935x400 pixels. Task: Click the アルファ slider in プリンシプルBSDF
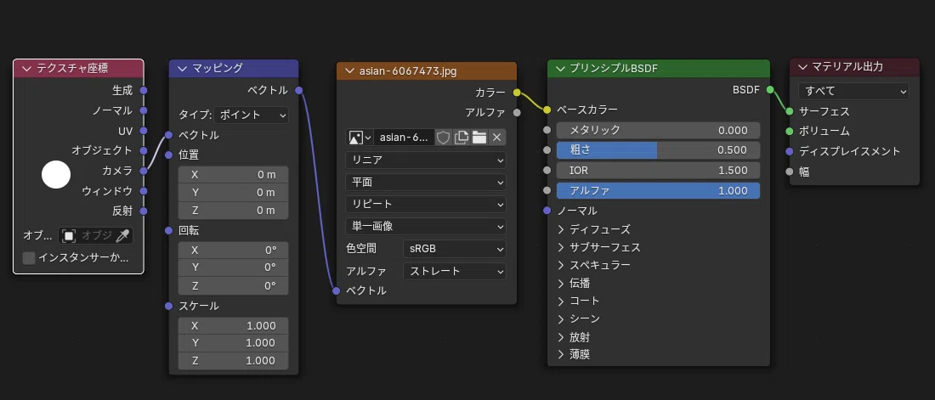click(658, 191)
